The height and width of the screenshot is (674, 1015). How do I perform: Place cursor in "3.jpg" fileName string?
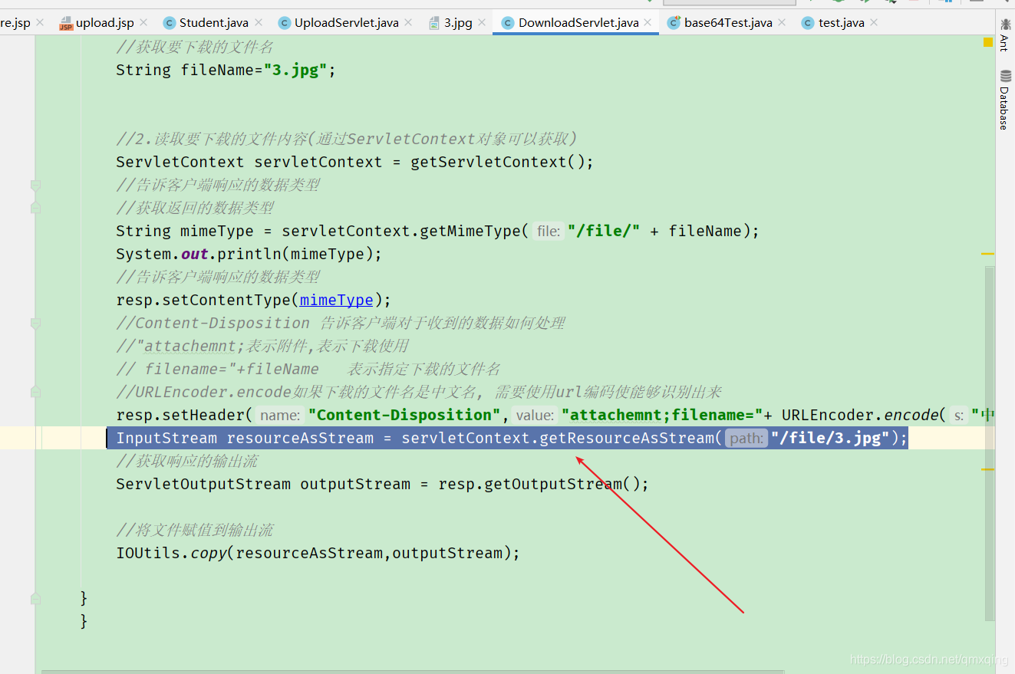tap(295, 70)
